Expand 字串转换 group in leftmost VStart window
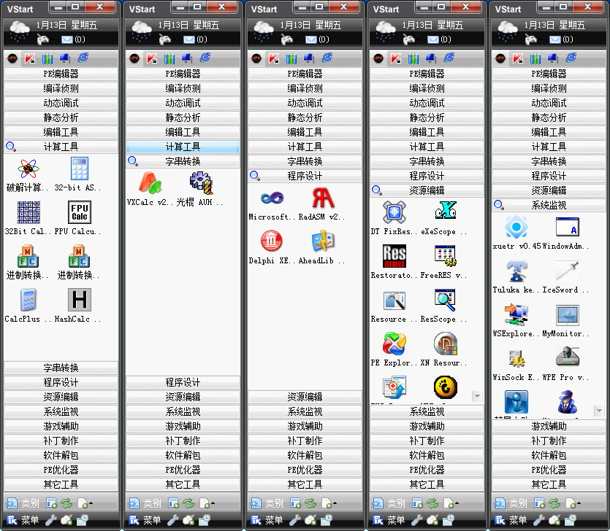The image size is (610, 531). coord(61,368)
